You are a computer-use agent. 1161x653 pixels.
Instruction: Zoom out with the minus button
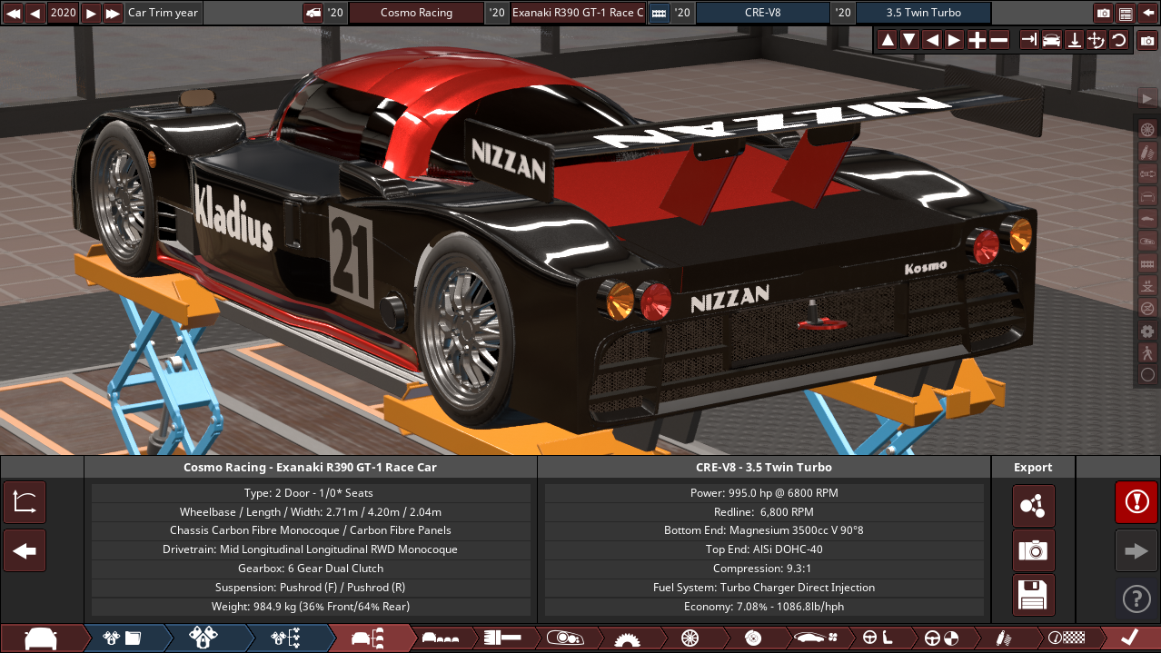point(998,40)
